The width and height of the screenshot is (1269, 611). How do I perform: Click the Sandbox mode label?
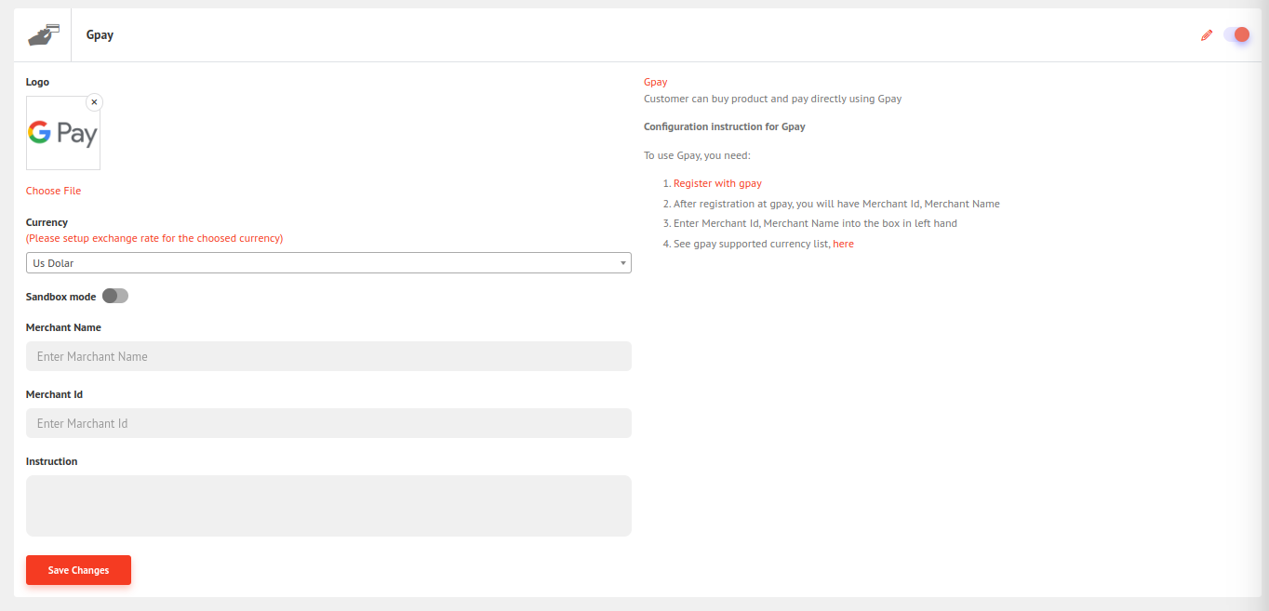[x=60, y=297]
